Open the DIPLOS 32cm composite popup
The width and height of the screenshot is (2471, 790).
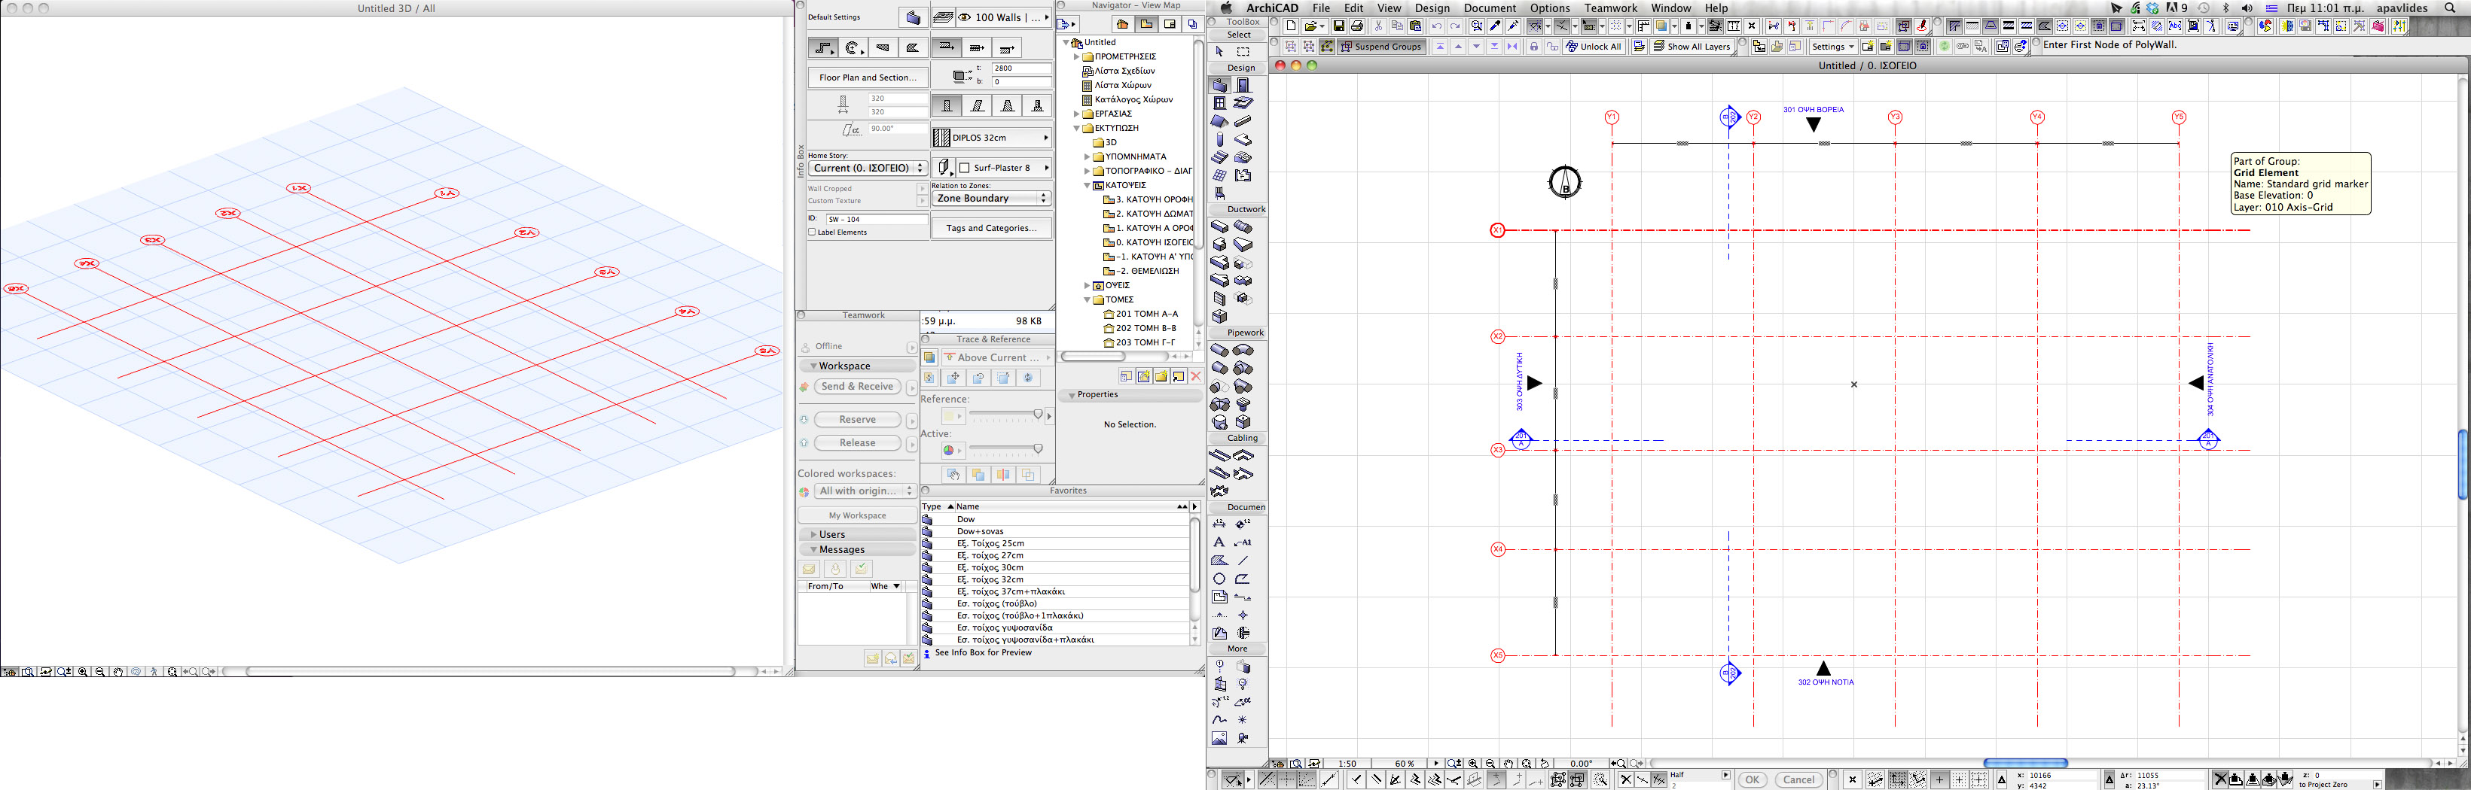[x=991, y=138]
